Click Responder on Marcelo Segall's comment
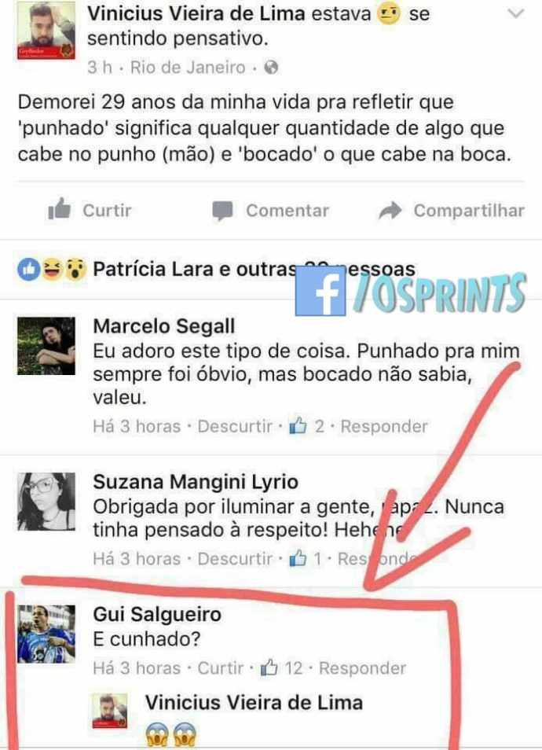The width and height of the screenshot is (542, 750). point(384,426)
